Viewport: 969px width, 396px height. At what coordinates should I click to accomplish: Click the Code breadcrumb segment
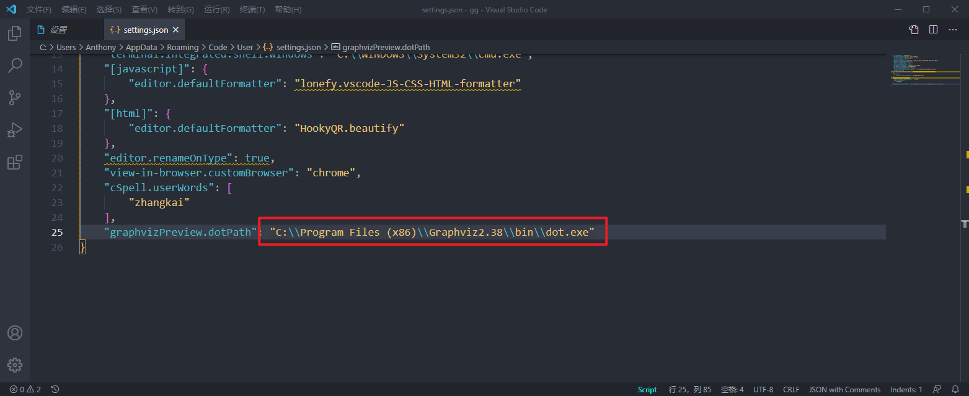click(218, 47)
